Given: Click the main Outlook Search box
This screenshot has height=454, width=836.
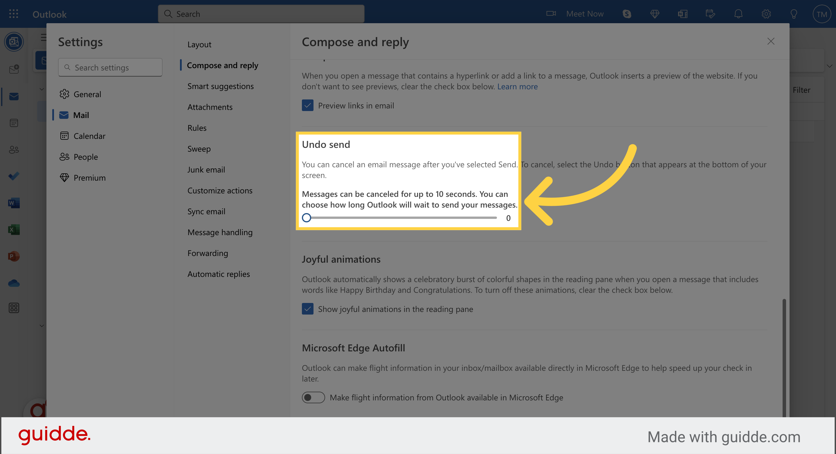Looking at the screenshot, I should point(261,14).
